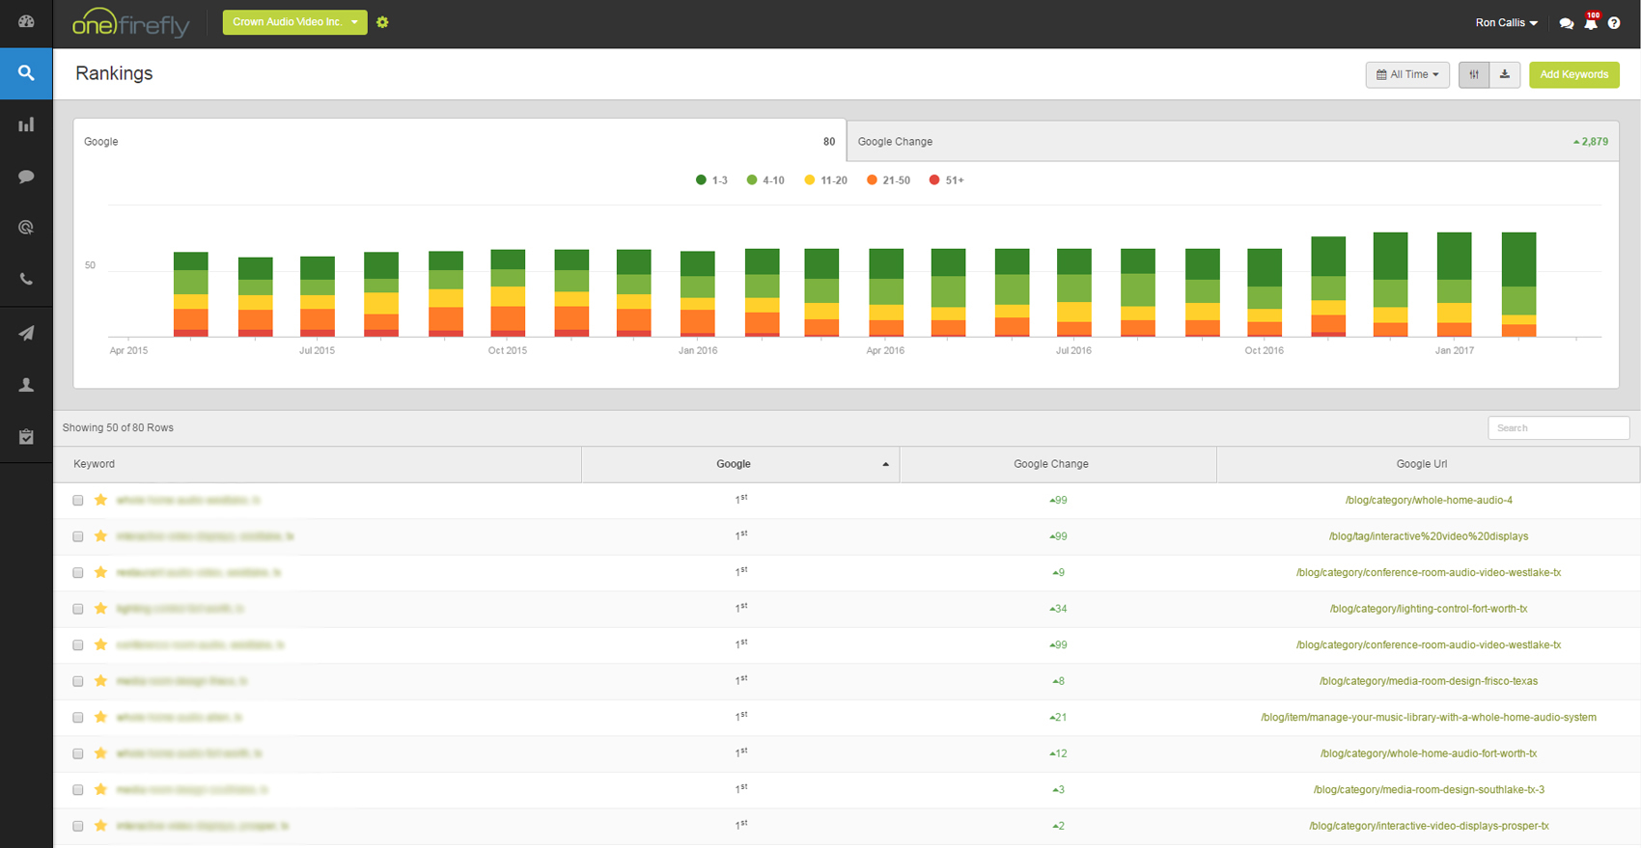This screenshot has width=1641, height=848.
Task: Click the phone icon in sidebar
Action: click(x=26, y=280)
